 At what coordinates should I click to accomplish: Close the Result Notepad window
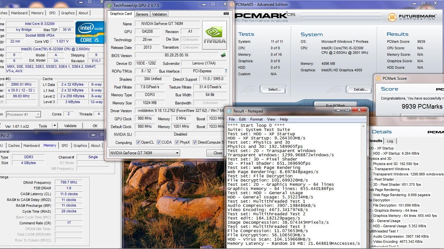point(359,110)
